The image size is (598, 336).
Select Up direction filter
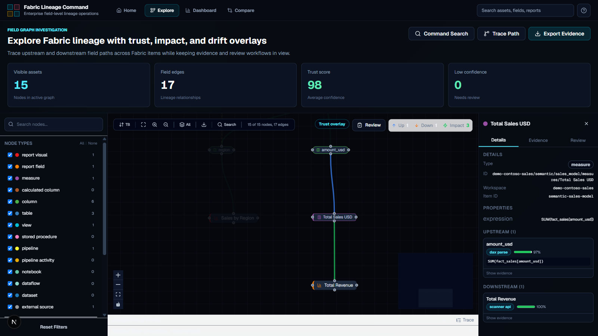tap(400, 125)
